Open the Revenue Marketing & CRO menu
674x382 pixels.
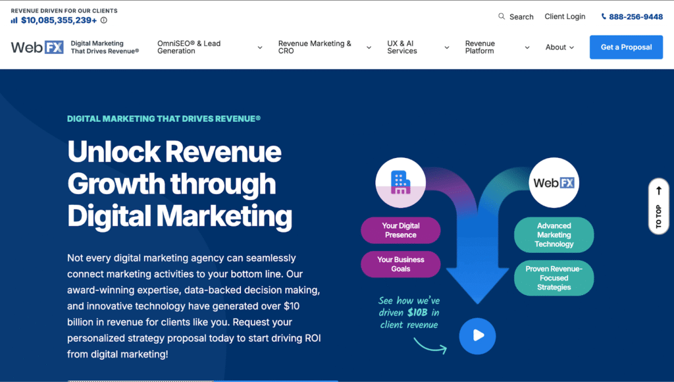315,47
